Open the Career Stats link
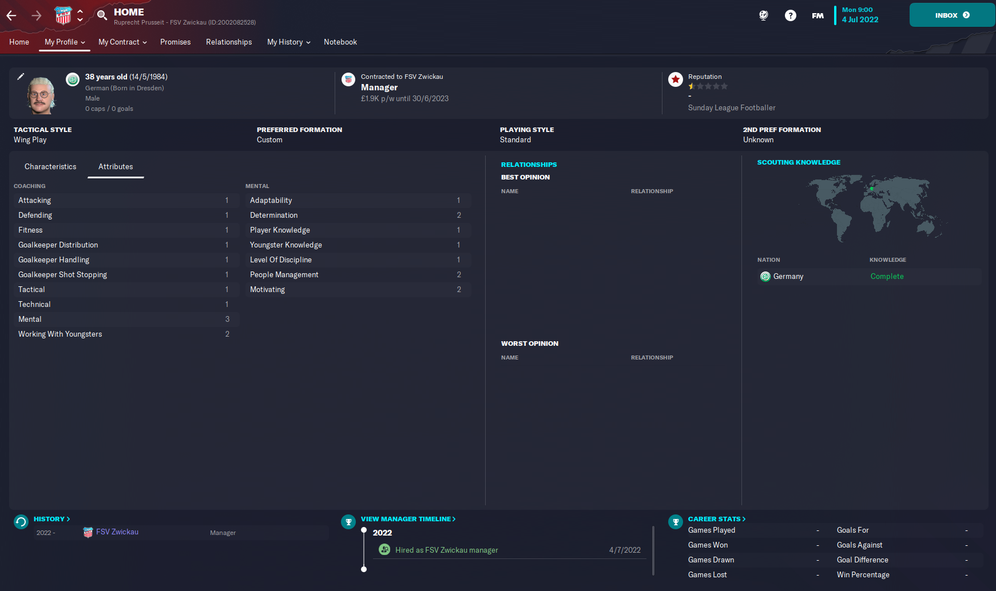Viewport: 996px width, 591px height. click(716, 519)
